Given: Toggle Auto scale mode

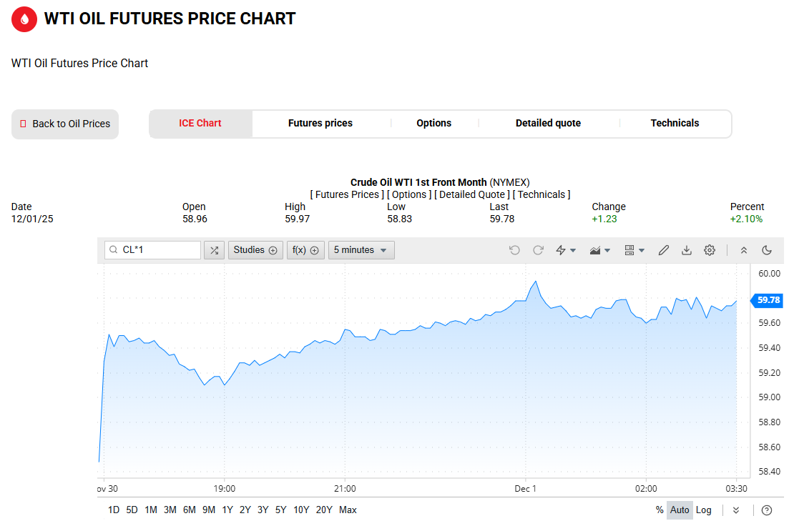Looking at the screenshot, I should click(680, 510).
